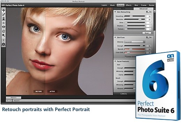Open the Resize module
This screenshot has height=125, width=181.
(151, 5)
